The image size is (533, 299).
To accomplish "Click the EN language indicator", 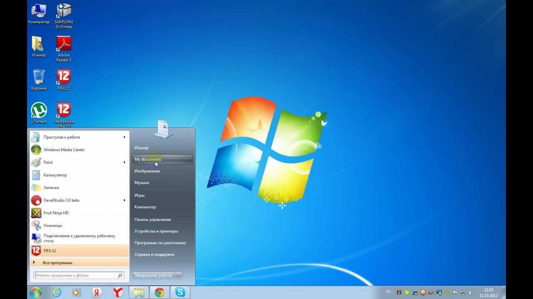I will point(389,292).
